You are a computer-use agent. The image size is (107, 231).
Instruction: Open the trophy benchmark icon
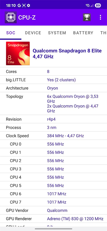87,17
